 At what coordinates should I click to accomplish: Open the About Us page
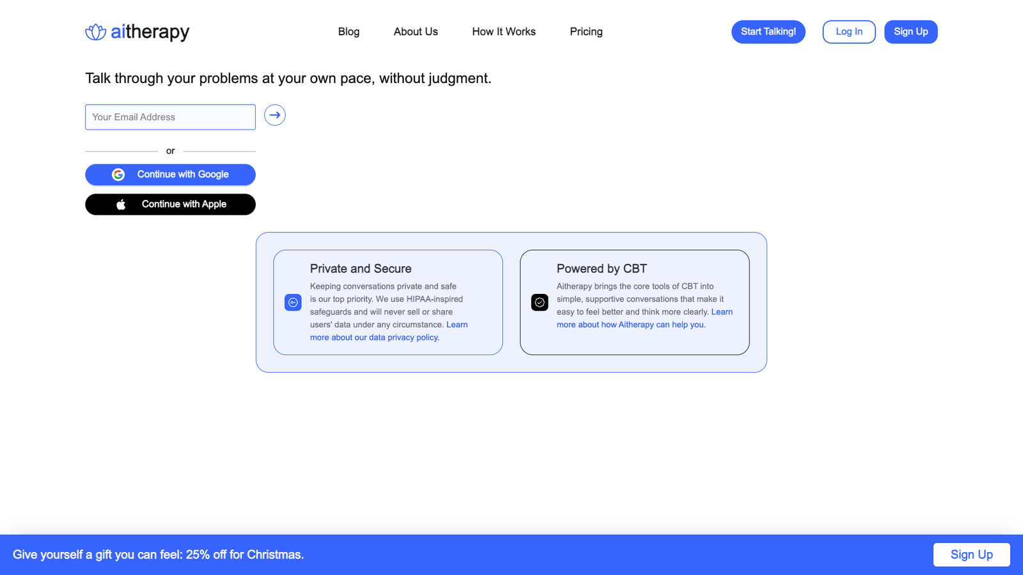click(x=416, y=31)
